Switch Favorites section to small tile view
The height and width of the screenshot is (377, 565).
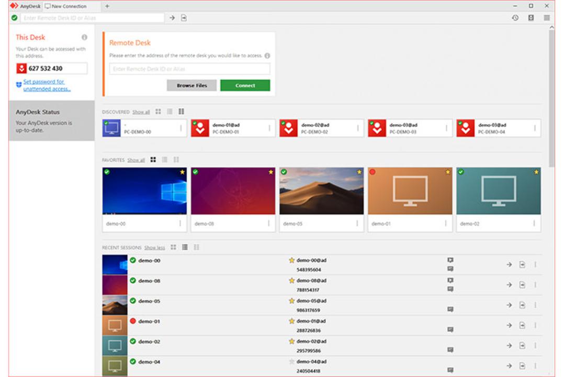click(176, 160)
